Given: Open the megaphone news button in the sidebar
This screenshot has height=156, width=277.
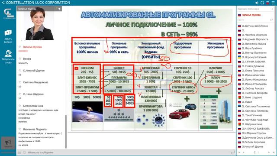Looking at the screenshot, I should tap(8, 143).
